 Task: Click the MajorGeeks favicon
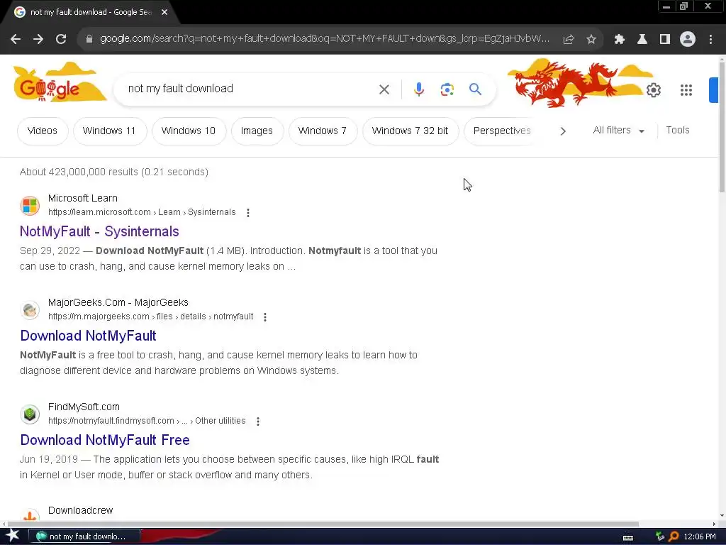point(30,309)
